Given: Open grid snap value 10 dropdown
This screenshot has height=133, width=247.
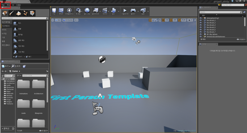Looking at the screenshot, I should [x=167, y=20].
